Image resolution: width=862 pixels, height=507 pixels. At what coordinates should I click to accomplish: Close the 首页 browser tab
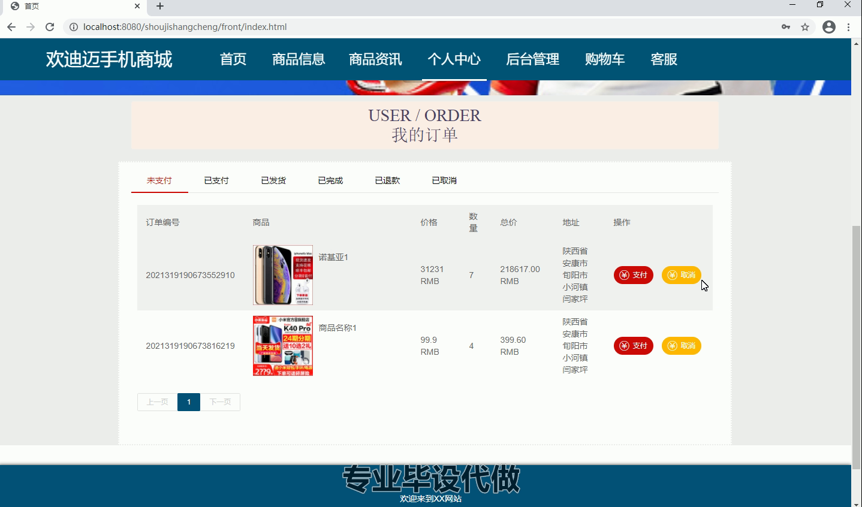[x=137, y=6]
